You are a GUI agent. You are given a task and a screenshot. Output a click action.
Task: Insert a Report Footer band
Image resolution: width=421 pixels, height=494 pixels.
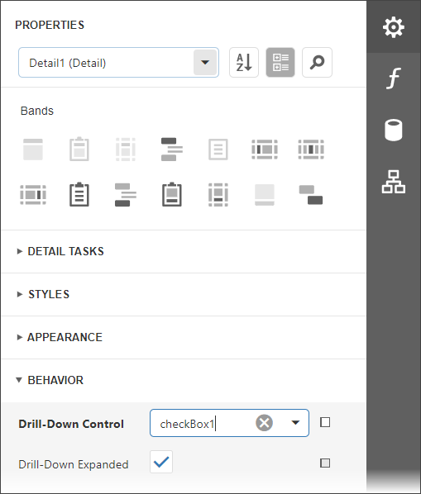tap(172, 195)
